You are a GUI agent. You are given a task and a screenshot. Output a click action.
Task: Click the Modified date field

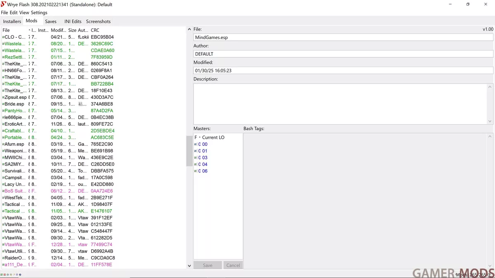point(343,70)
